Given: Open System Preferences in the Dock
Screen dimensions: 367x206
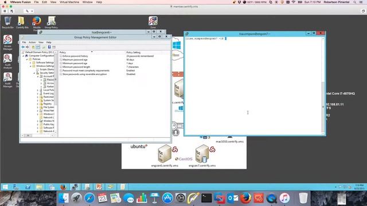Looking at the screenshot, I should click(x=181, y=199).
